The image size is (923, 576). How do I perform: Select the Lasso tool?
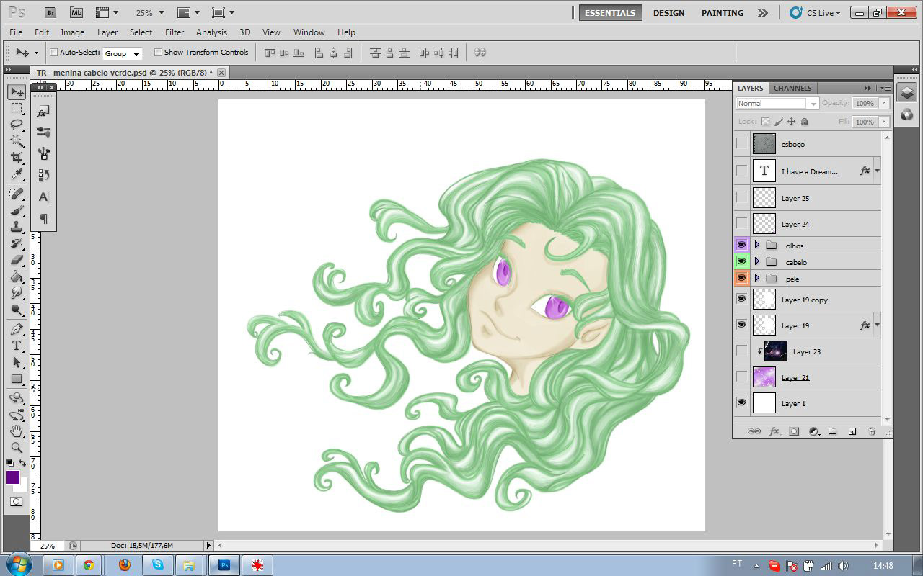(x=17, y=125)
